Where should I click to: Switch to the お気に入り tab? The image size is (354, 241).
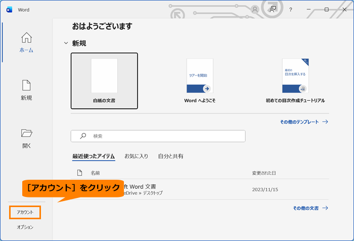(136, 156)
